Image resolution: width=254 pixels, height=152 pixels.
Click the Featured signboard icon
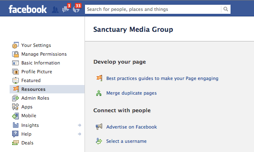(x=15, y=80)
